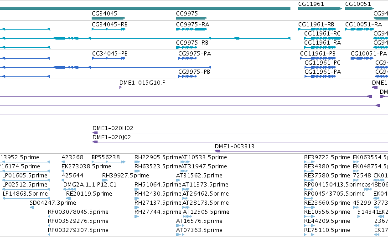This screenshot has height=237, width=388.
Task: Select EST RE75110.5prime
Action: [x=327, y=230]
